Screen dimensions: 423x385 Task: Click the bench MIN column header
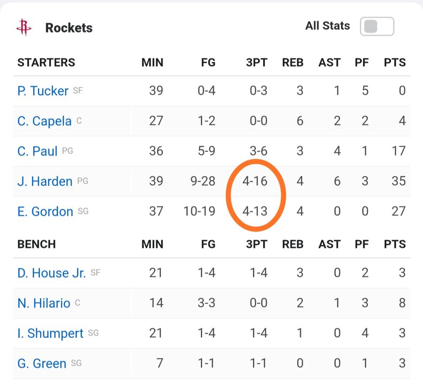[152, 244]
